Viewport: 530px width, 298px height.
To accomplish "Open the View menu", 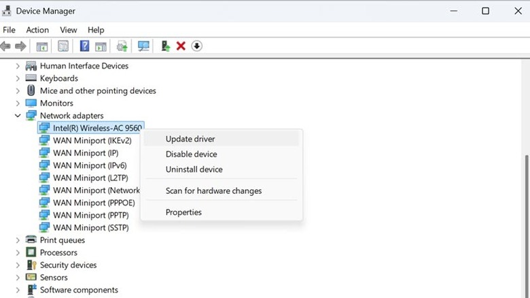I will 68,30.
